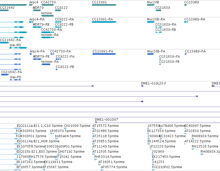220x171 pixels.
Task: Click the FGM303F01.3prime EST label
Action: click(x=31, y=136)
